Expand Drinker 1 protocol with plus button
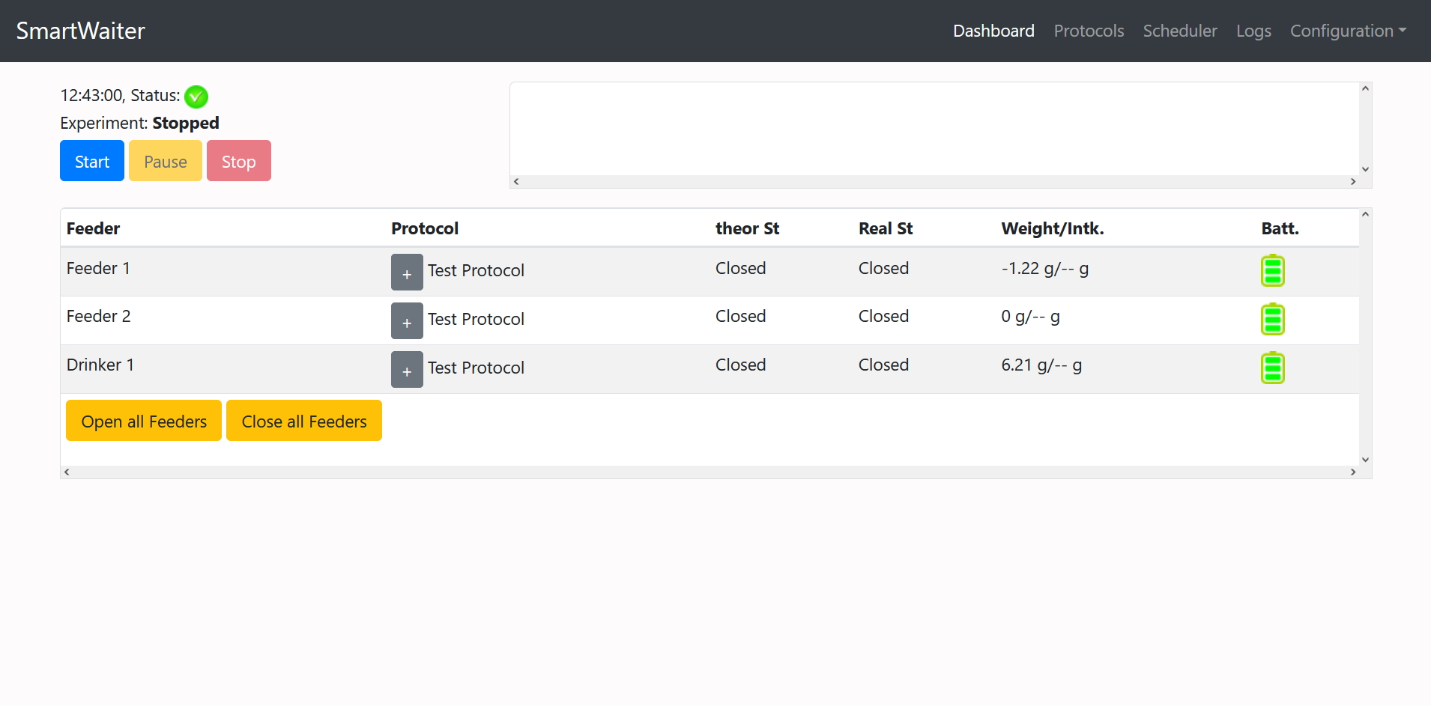 (x=407, y=370)
